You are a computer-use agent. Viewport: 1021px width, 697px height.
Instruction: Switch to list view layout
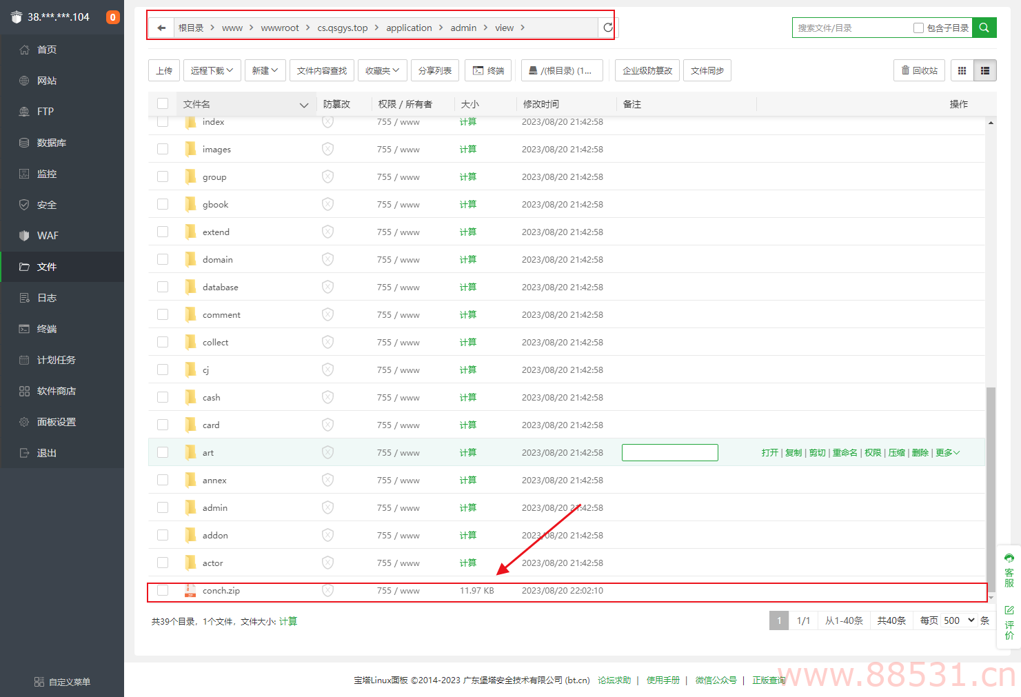(x=985, y=70)
